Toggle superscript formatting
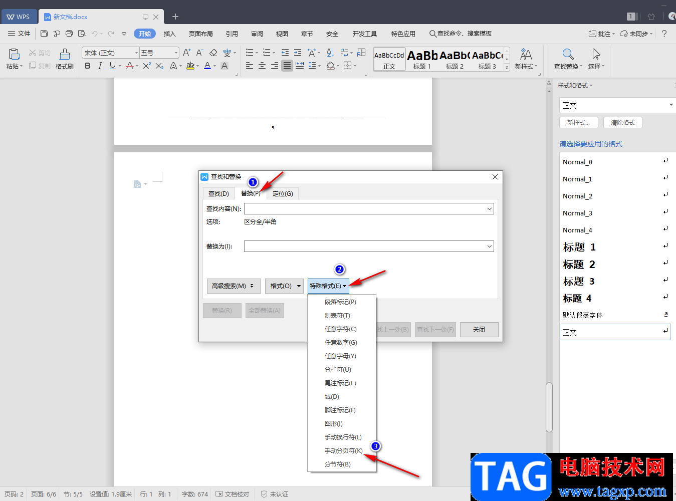 [147, 66]
